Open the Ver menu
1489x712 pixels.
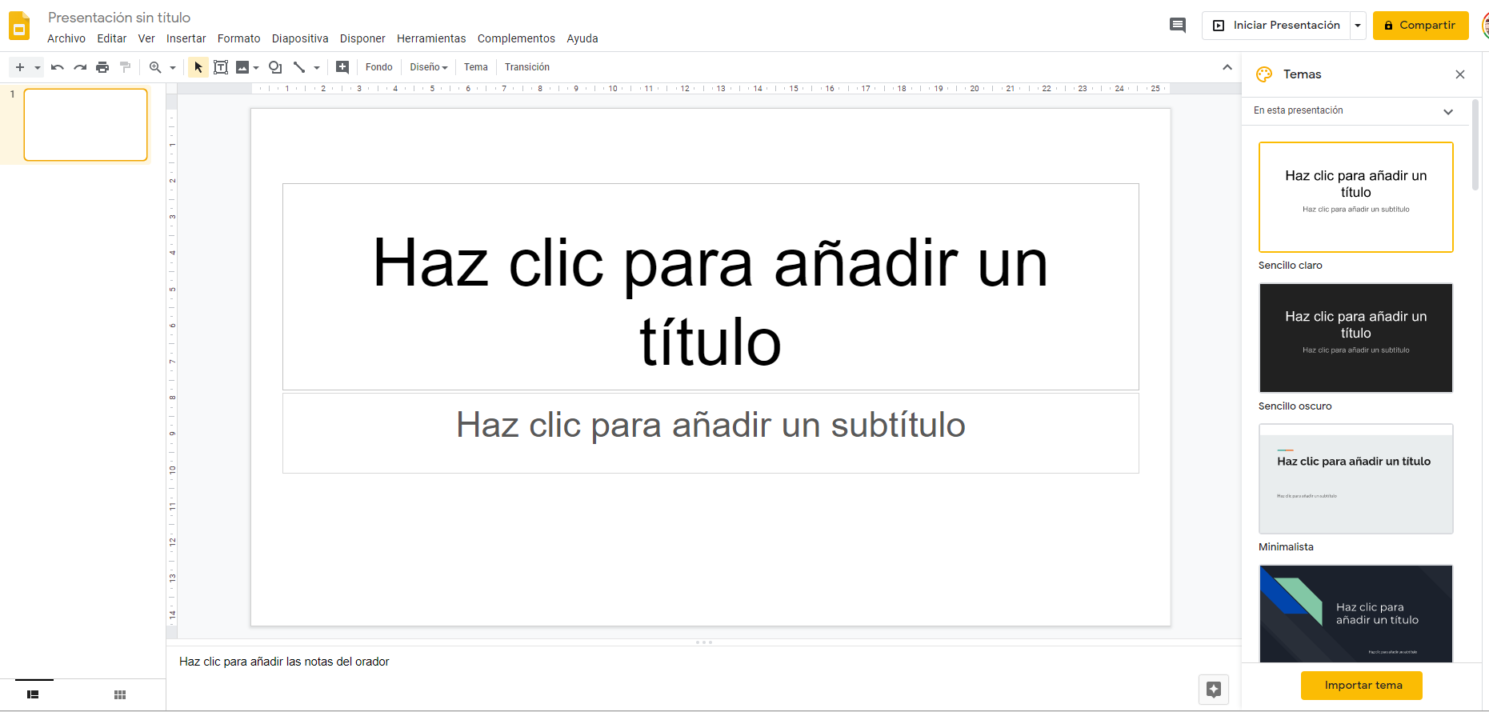(x=146, y=38)
